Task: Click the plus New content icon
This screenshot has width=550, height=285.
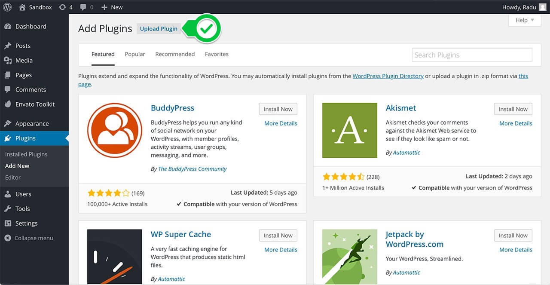Action: point(104,7)
